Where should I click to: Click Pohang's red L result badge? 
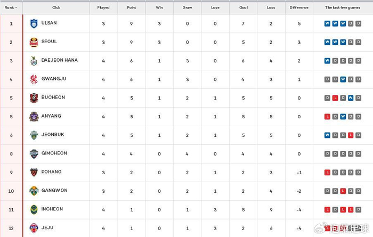(327, 172)
